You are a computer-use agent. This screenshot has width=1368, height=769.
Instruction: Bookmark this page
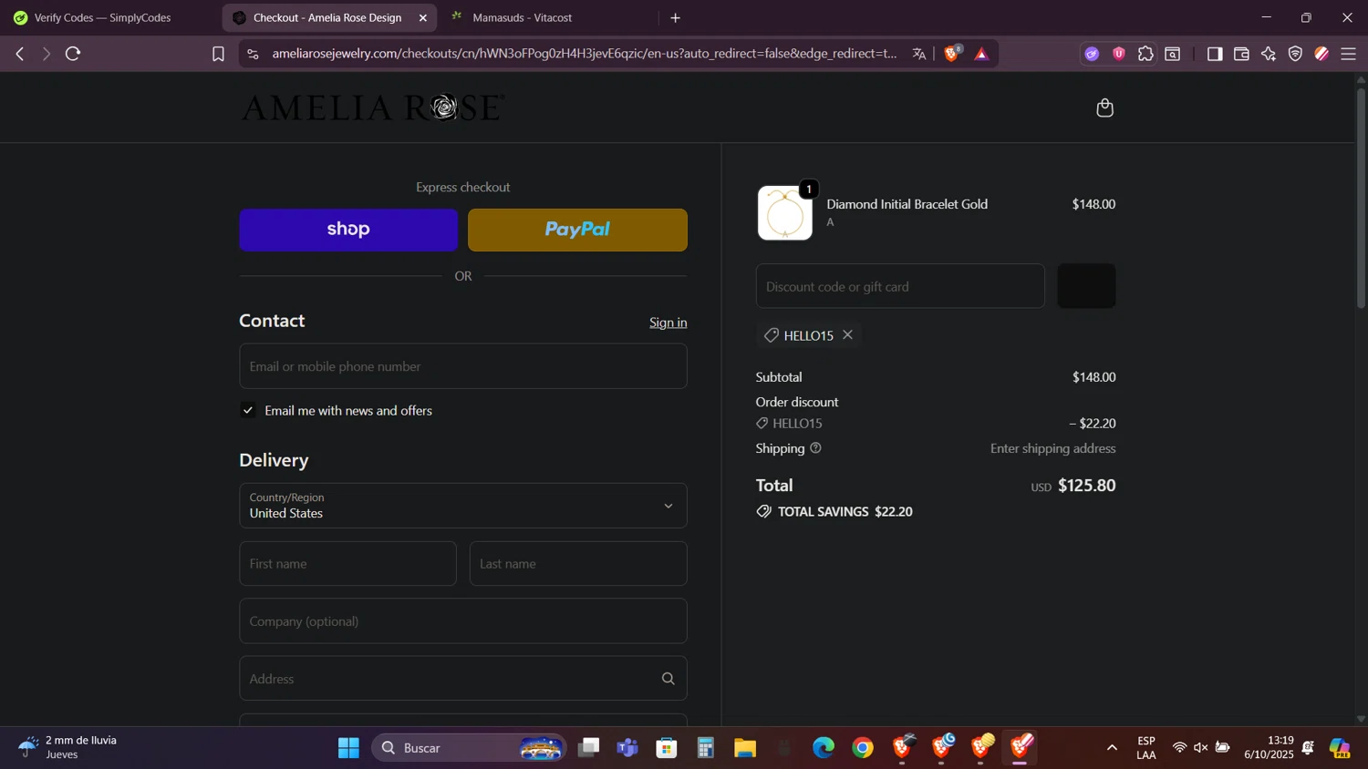(218, 54)
